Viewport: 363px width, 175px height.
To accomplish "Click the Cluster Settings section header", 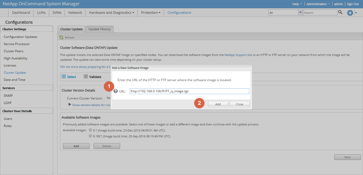I will point(27,29).
